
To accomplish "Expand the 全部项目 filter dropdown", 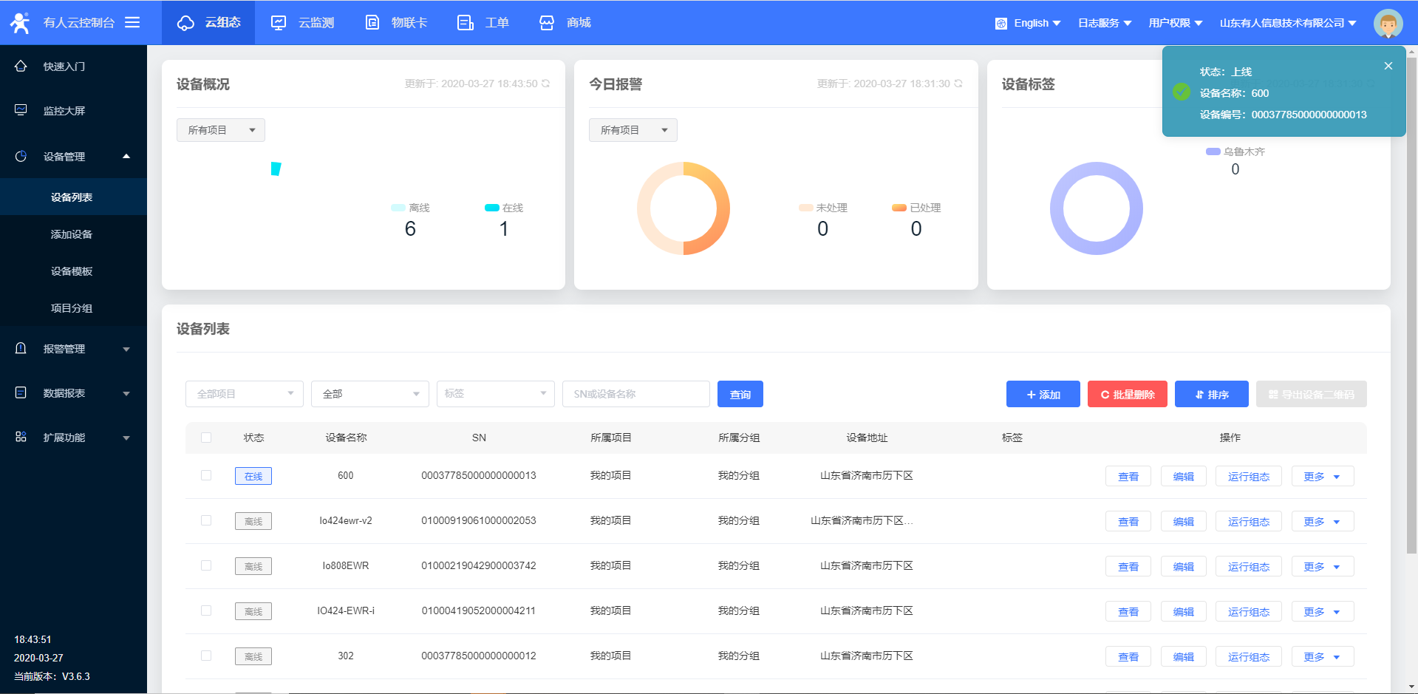I will click(244, 394).
